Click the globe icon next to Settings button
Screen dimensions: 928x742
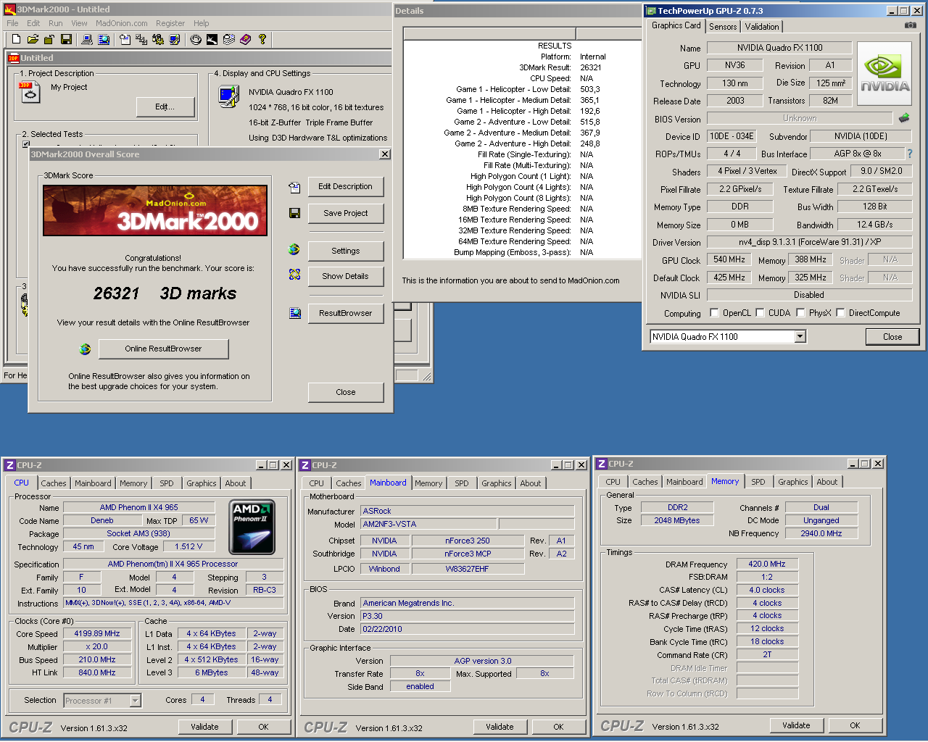coord(294,249)
